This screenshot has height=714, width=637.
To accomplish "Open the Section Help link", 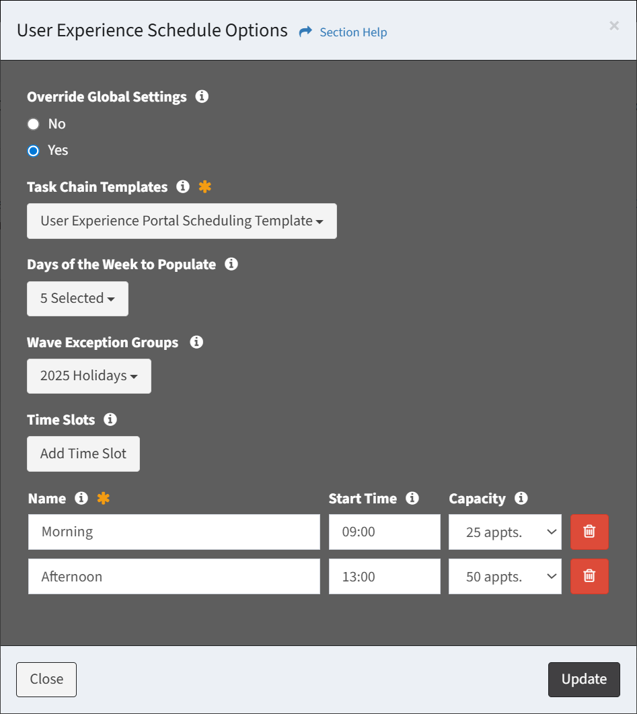I will click(352, 32).
